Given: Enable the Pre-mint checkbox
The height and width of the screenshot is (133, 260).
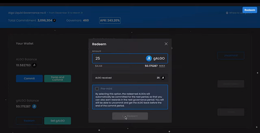Looking at the screenshot, I should [x=97, y=89].
